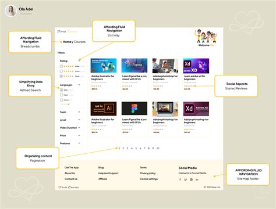Expand the Video Duration filter
The height and width of the screenshot is (209, 276).
pyautogui.click(x=79, y=128)
